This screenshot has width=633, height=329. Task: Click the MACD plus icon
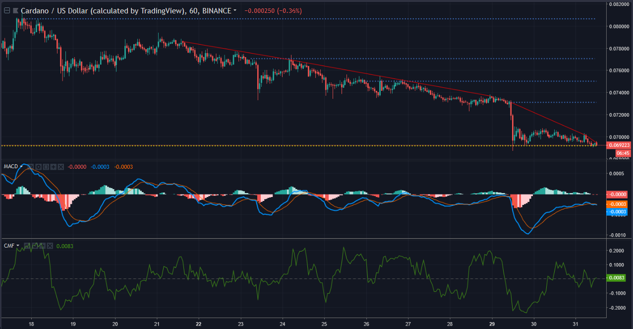[x=54, y=167]
